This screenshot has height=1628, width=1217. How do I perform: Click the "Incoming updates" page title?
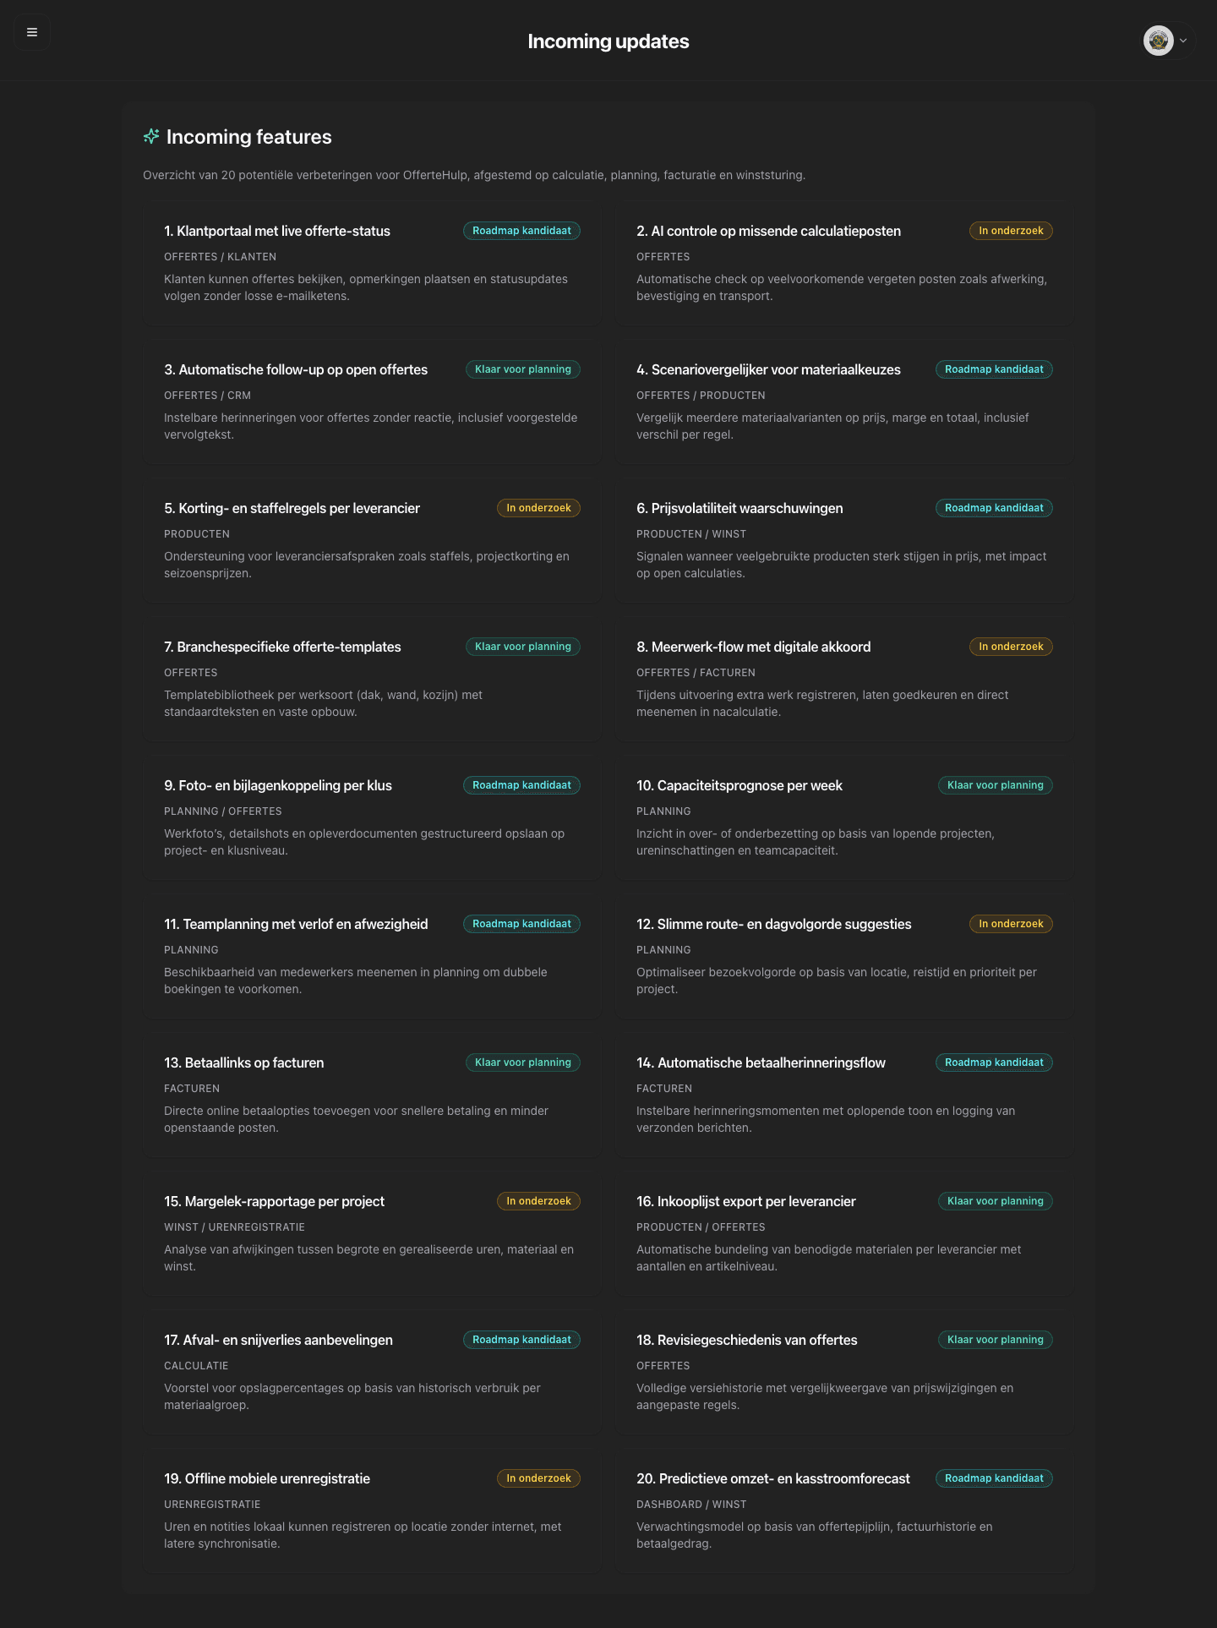tap(608, 41)
